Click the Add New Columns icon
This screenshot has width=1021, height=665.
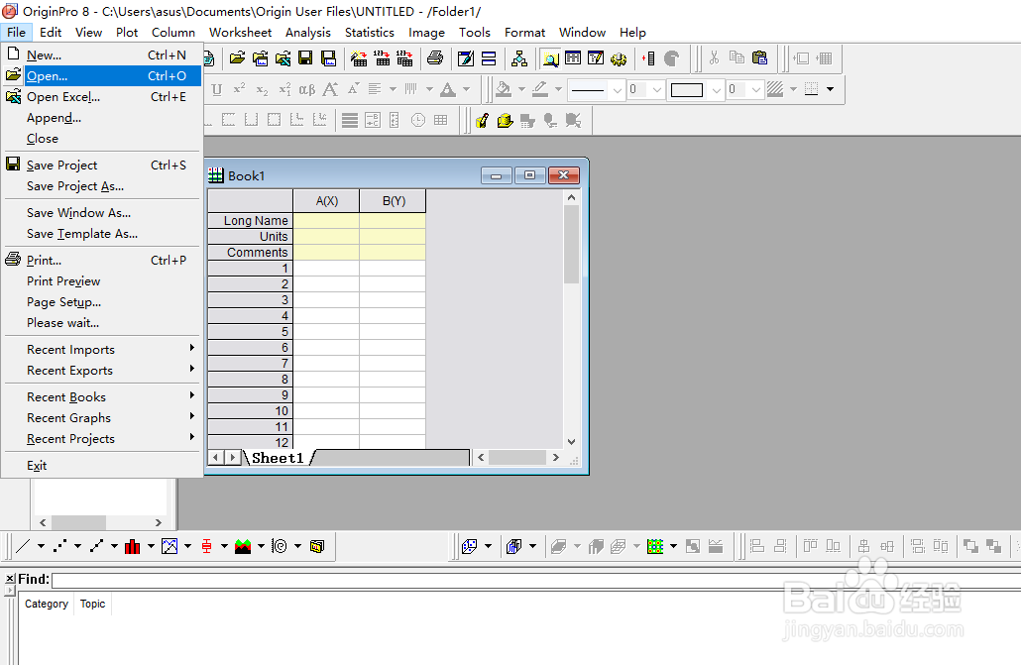pyautogui.click(x=648, y=58)
